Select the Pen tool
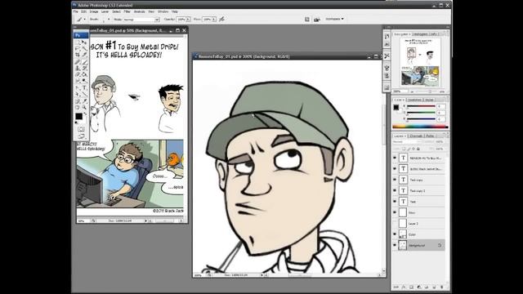The height and width of the screenshot is (294, 523). 78,87
